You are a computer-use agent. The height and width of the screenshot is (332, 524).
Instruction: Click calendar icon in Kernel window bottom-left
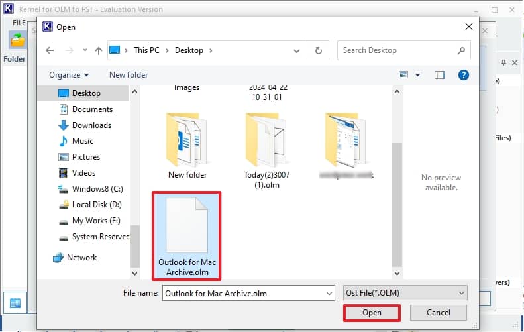[15, 303]
